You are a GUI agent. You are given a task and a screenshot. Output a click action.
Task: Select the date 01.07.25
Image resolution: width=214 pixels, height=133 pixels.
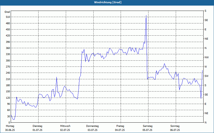tap(37, 130)
